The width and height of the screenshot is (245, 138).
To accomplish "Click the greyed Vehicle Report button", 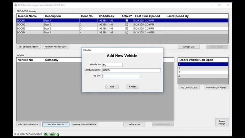I will tap(163, 125).
